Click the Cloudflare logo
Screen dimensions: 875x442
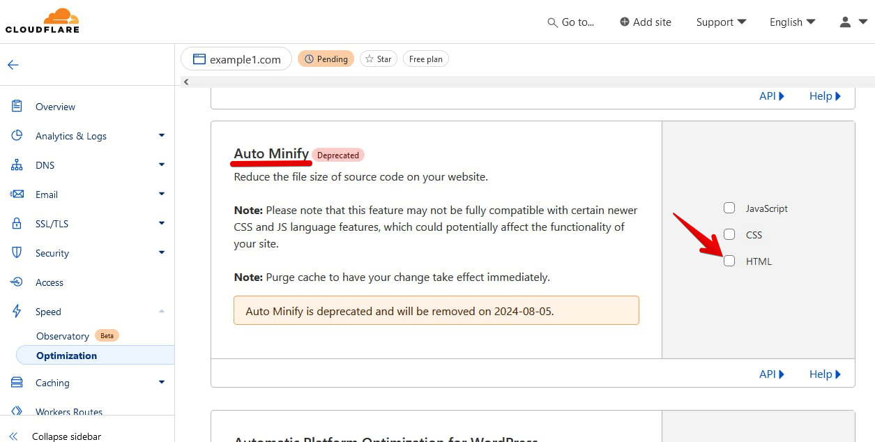click(42, 21)
